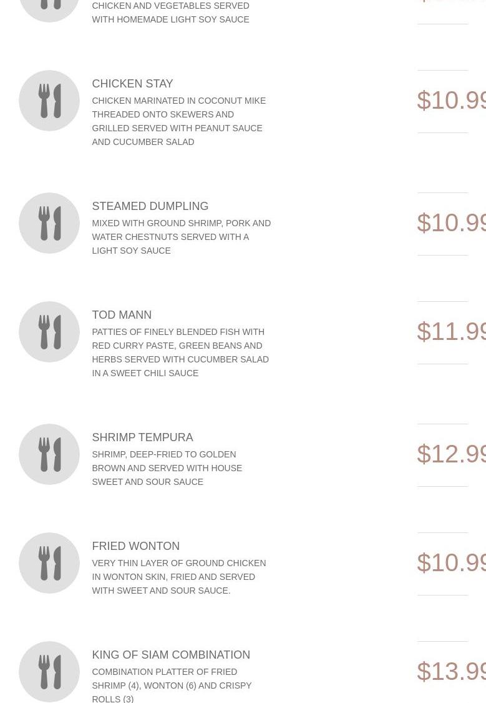This screenshot has width=486, height=703.
Task: Click the $10.99 Chicken Stay price
Action: 451,100
